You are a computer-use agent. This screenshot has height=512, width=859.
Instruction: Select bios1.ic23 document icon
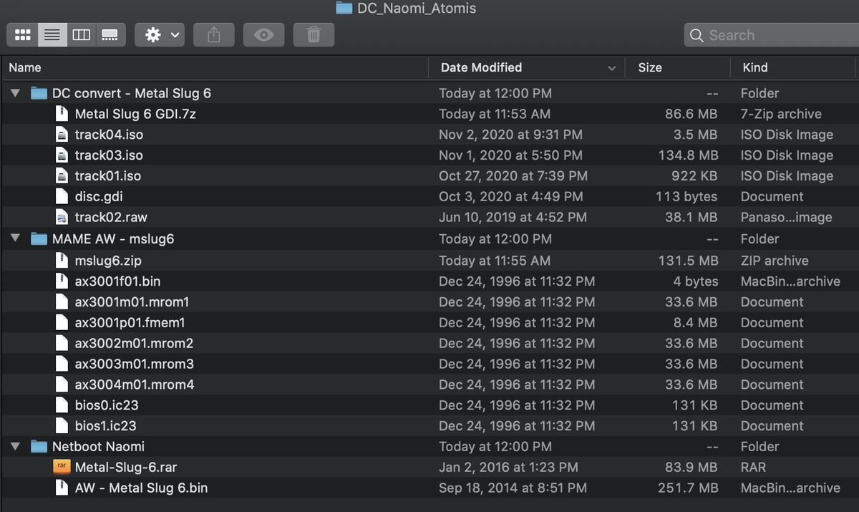coord(62,426)
